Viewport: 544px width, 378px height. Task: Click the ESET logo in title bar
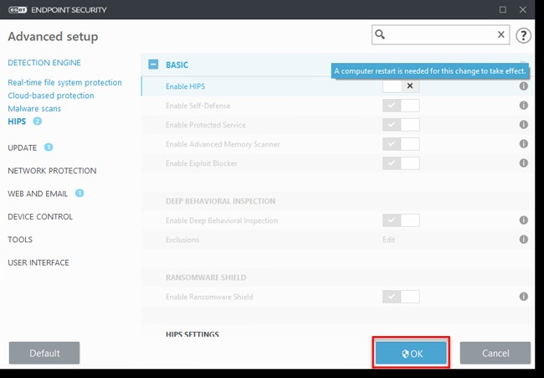click(18, 10)
